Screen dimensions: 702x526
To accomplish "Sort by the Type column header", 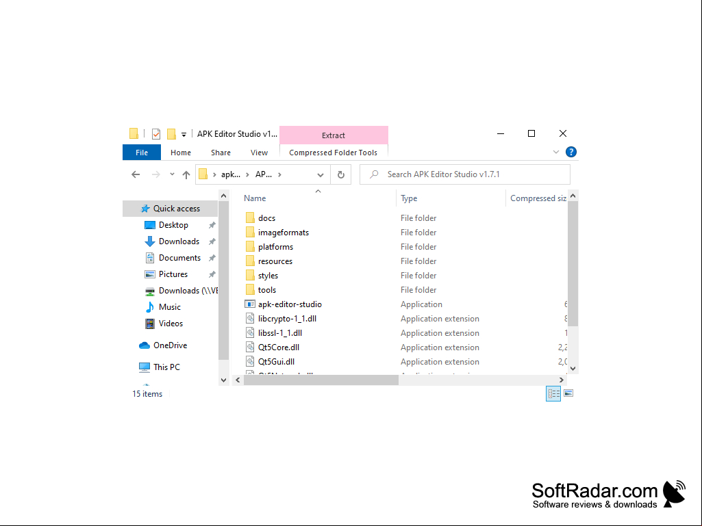I will click(409, 198).
